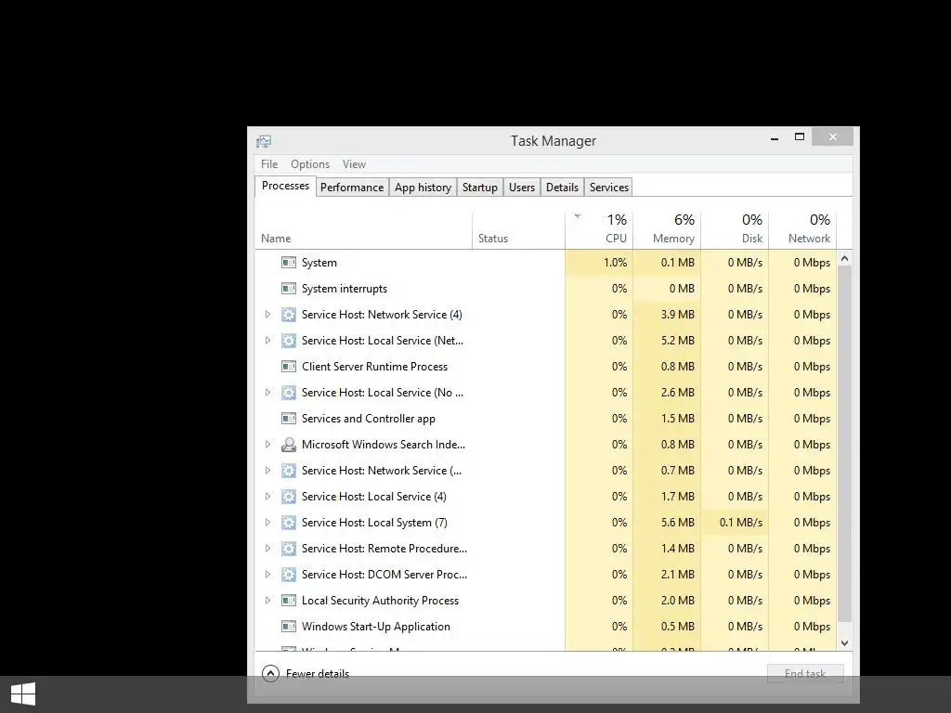Switch to the Services tab
The width and height of the screenshot is (951, 713).
pos(609,188)
